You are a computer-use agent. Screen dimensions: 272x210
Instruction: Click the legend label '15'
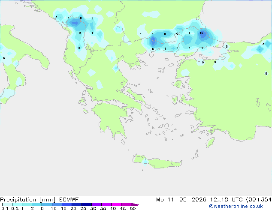[63, 208]
